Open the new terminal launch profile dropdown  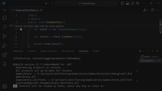tap(143, 51)
